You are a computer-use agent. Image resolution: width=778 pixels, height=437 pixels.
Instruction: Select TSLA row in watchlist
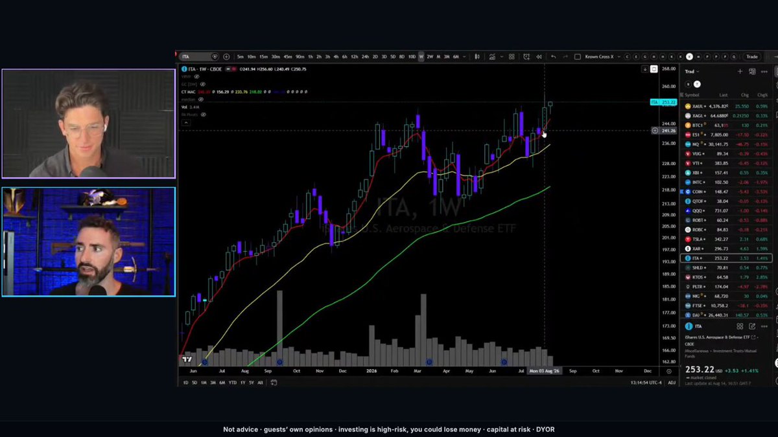tap(727, 239)
